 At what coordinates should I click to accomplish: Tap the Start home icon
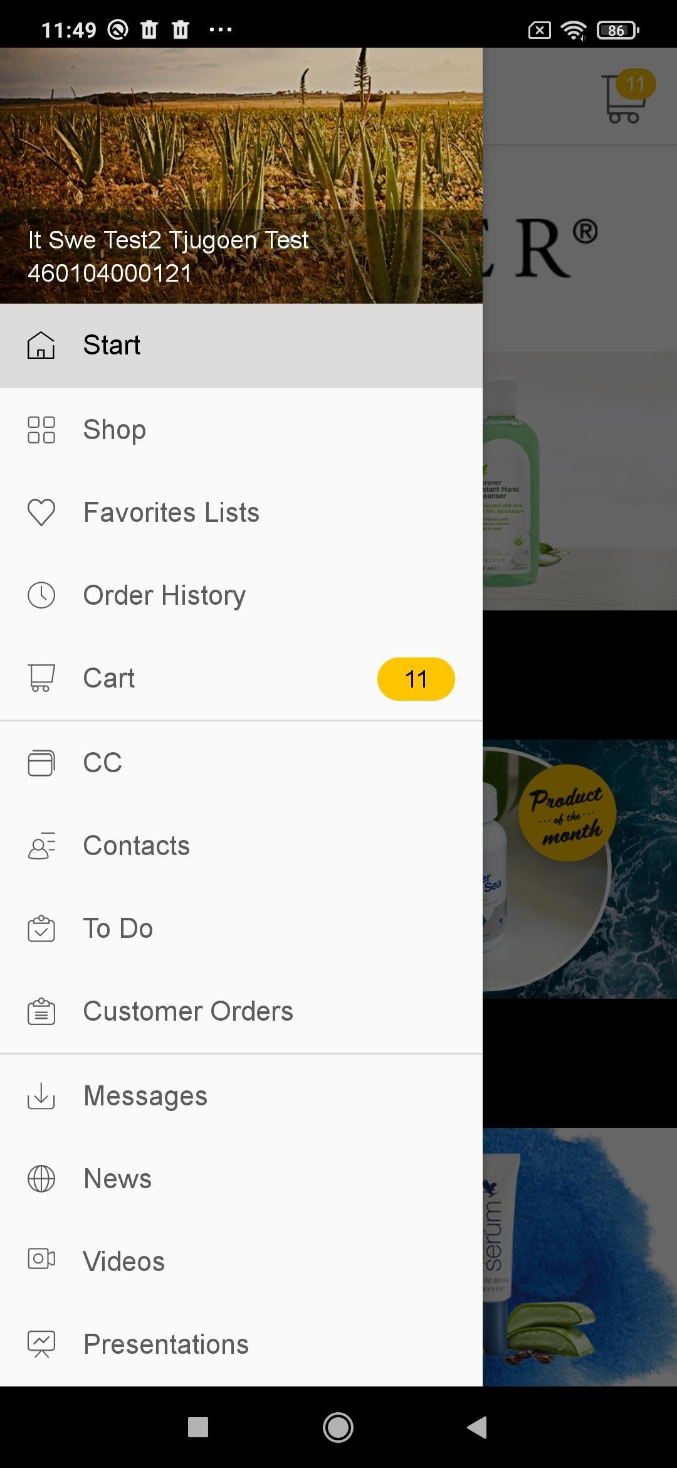click(41, 345)
